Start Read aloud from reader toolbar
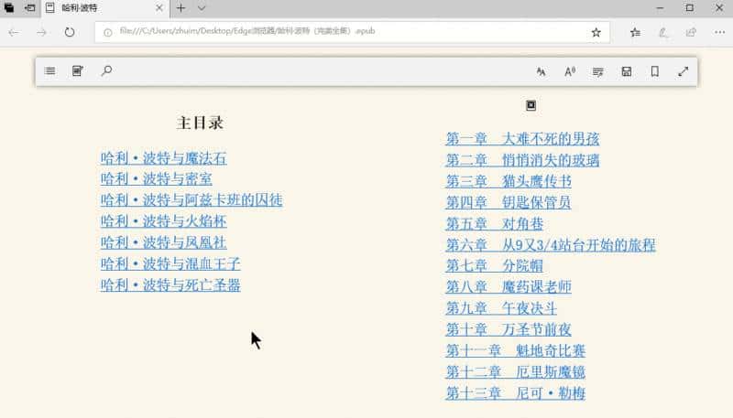This screenshot has width=733, height=418. click(569, 71)
